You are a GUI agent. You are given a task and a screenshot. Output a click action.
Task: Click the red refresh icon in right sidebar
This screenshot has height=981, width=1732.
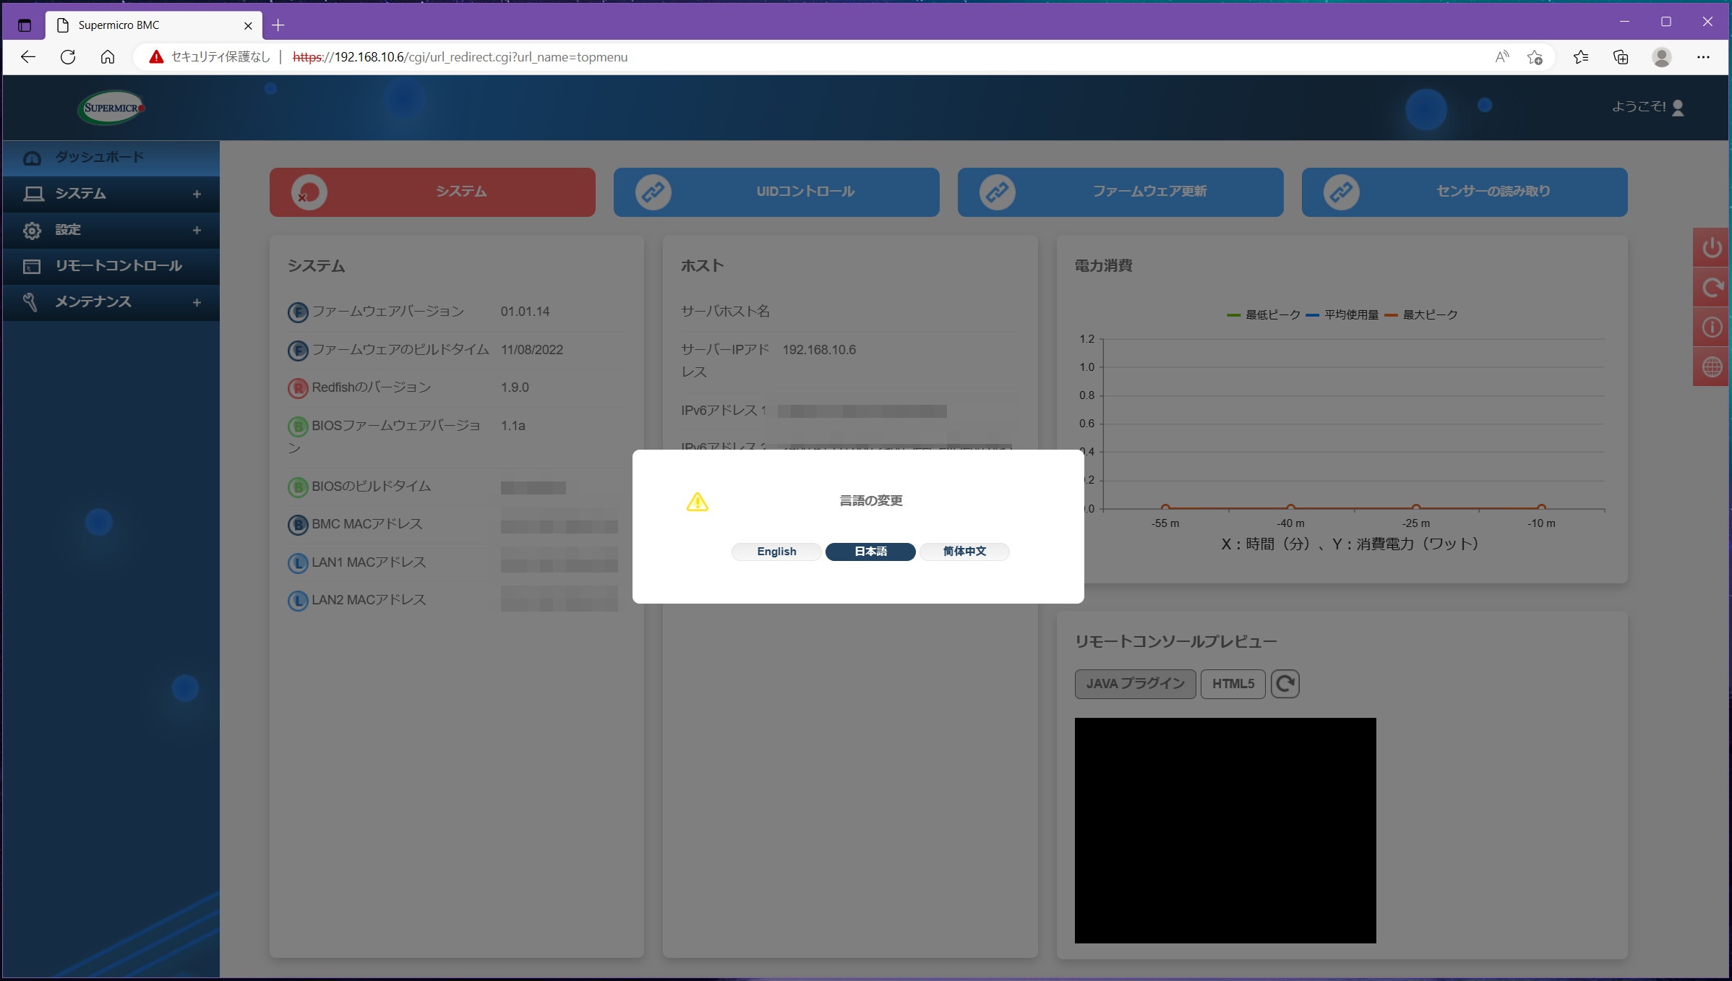1711,288
